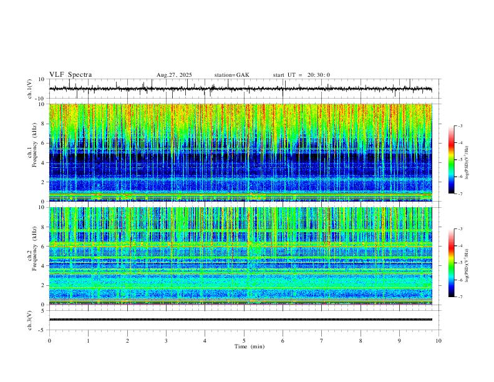Click time tick label "1" on x-axis

(88, 341)
